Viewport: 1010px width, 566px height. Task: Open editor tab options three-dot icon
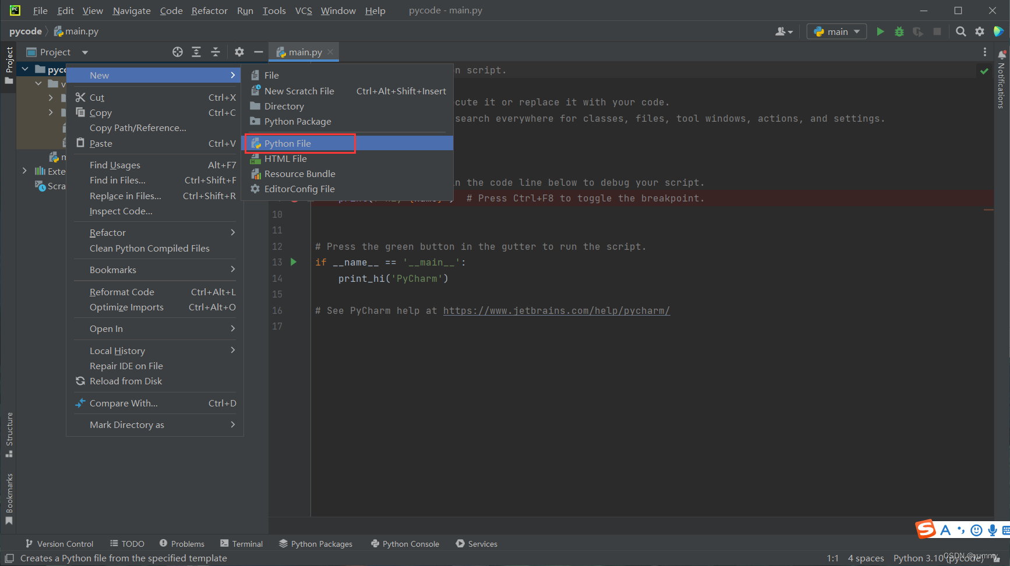(x=985, y=52)
